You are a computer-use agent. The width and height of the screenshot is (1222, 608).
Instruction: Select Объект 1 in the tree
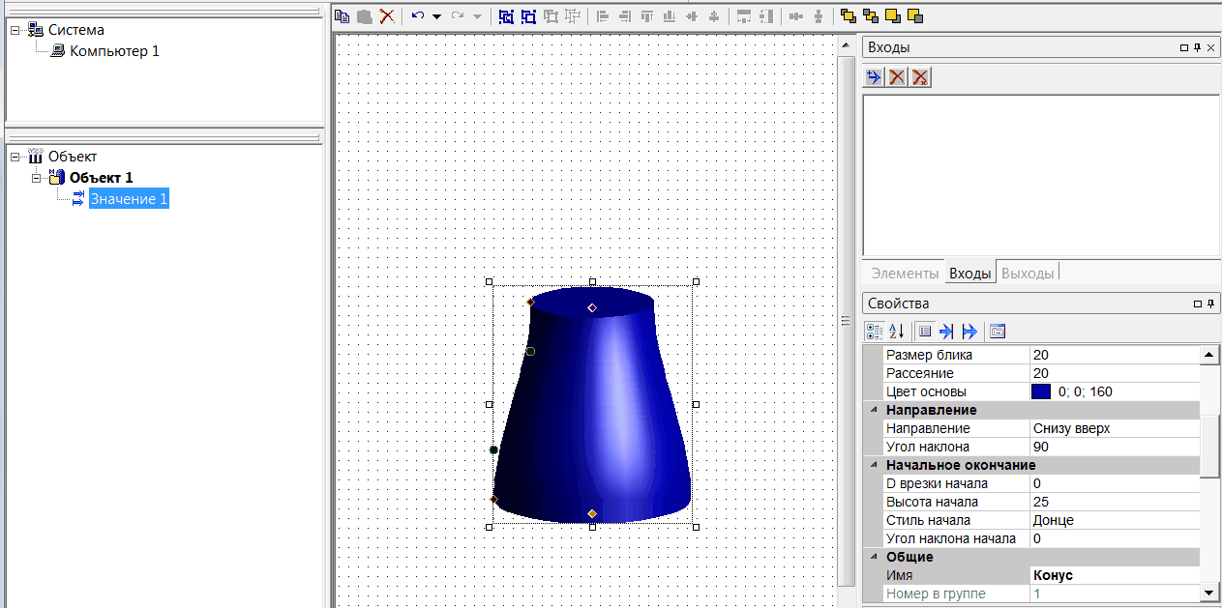click(102, 178)
